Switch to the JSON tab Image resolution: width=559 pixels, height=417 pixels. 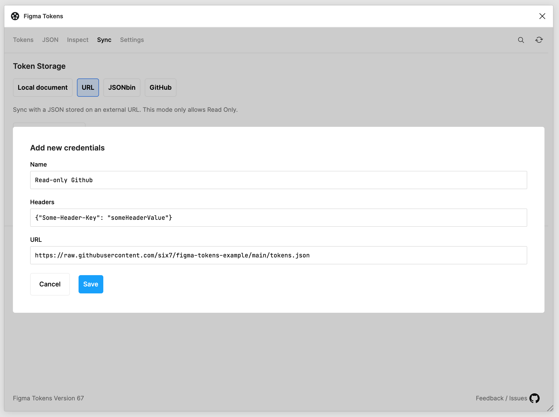pos(50,40)
